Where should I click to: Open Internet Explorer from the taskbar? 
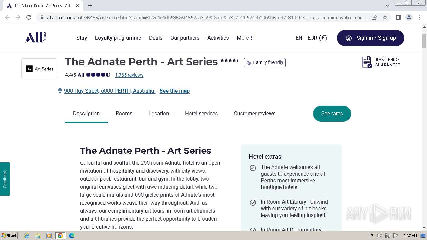26,236
